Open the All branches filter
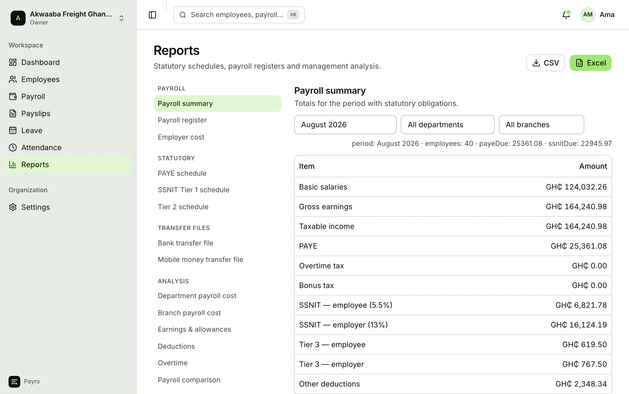629x394 pixels. (541, 125)
